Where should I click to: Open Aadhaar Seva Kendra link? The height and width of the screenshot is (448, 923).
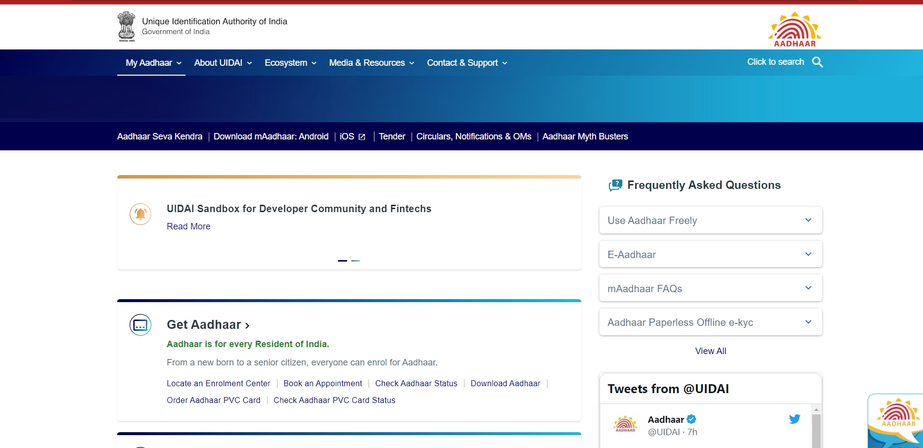[160, 136]
